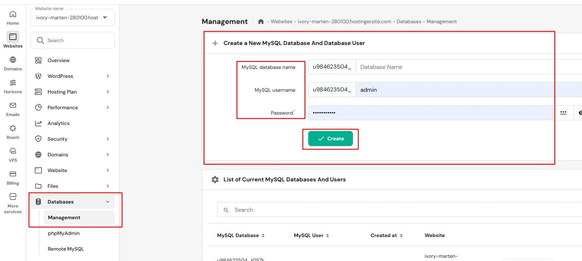Click the Performance gauge icon

(x=38, y=107)
